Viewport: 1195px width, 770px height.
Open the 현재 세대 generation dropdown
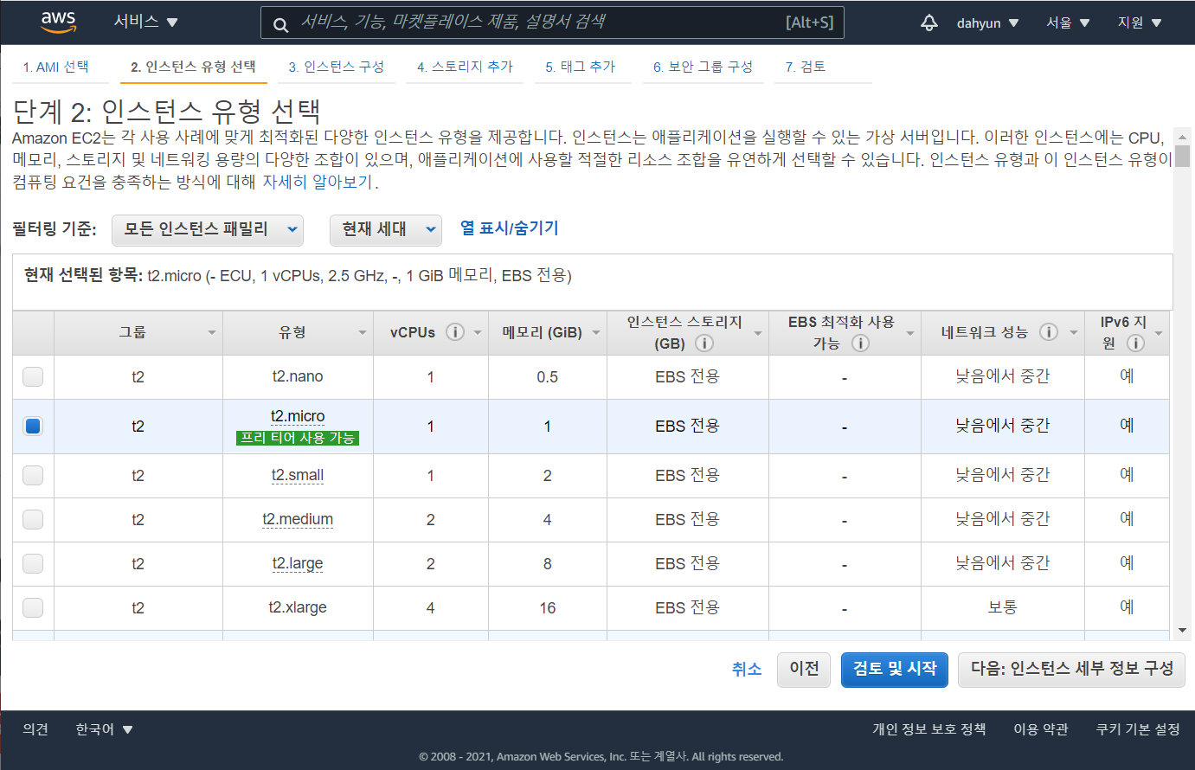coord(386,230)
